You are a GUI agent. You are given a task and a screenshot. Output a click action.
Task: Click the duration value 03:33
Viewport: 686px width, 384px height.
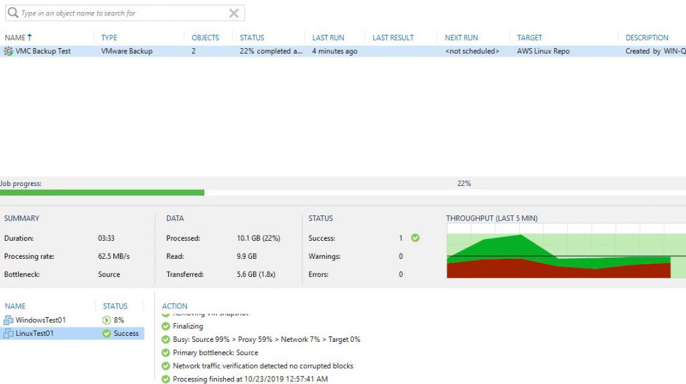point(107,238)
